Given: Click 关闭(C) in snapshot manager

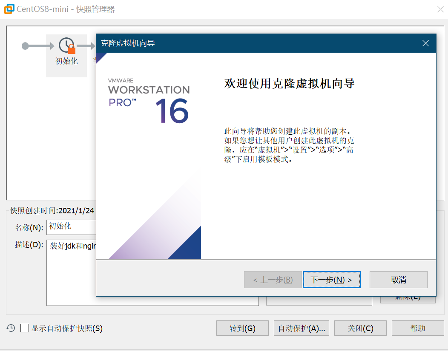Looking at the screenshot, I should click(360, 328).
